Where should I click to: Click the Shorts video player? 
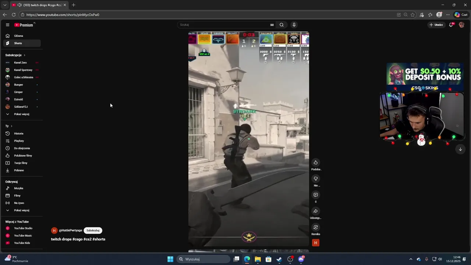coord(249,139)
